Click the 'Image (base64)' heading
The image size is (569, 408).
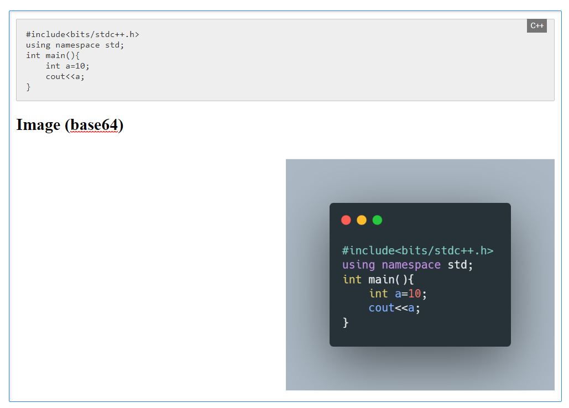coord(70,125)
